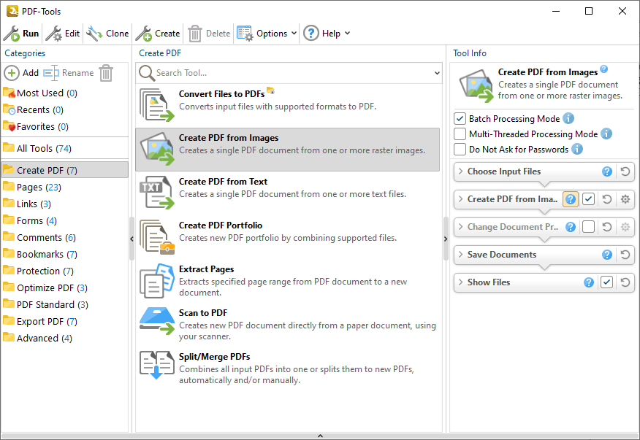Open the Most Used category
The height and width of the screenshot is (440, 640).
click(x=40, y=93)
